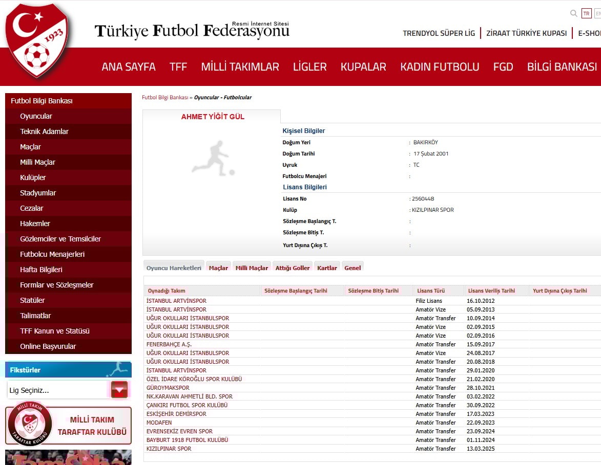Open Formlar ve Sözleşmeler sidebar link
Image resolution: width=601 pixels, height=465 pixels.
(68, 285)
